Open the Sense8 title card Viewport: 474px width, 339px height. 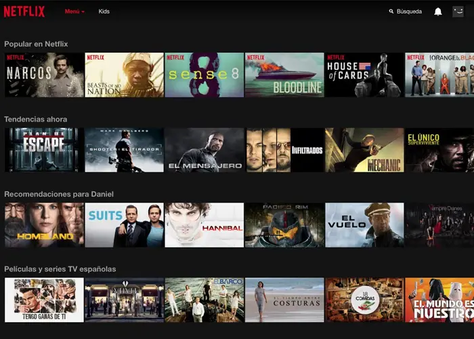coord(204,75)
